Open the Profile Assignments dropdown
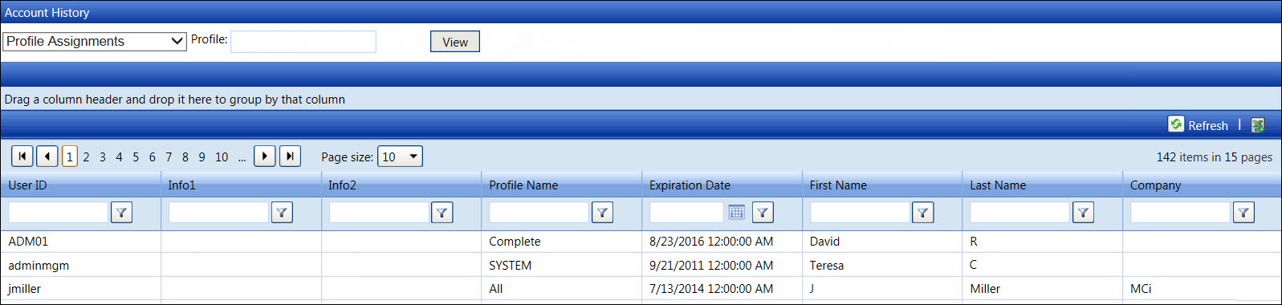Screen dimensions: 1282x305 (x=95, y=41)
